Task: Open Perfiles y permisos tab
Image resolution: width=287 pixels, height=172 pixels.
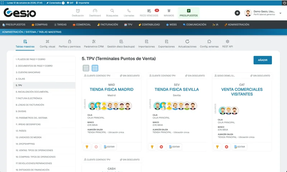Action: pos(70,44)
